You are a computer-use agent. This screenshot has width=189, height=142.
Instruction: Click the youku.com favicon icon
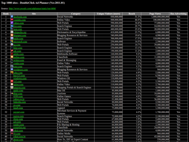point(12,63)
